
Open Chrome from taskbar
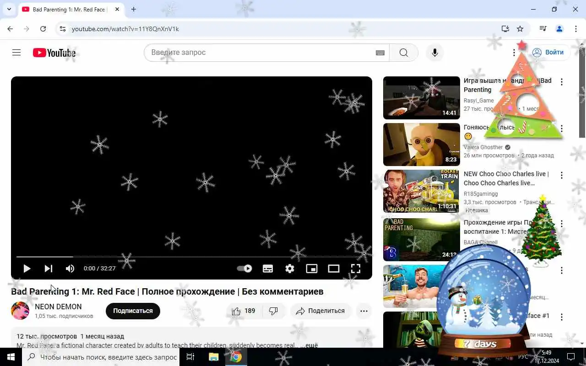[236, 357]
